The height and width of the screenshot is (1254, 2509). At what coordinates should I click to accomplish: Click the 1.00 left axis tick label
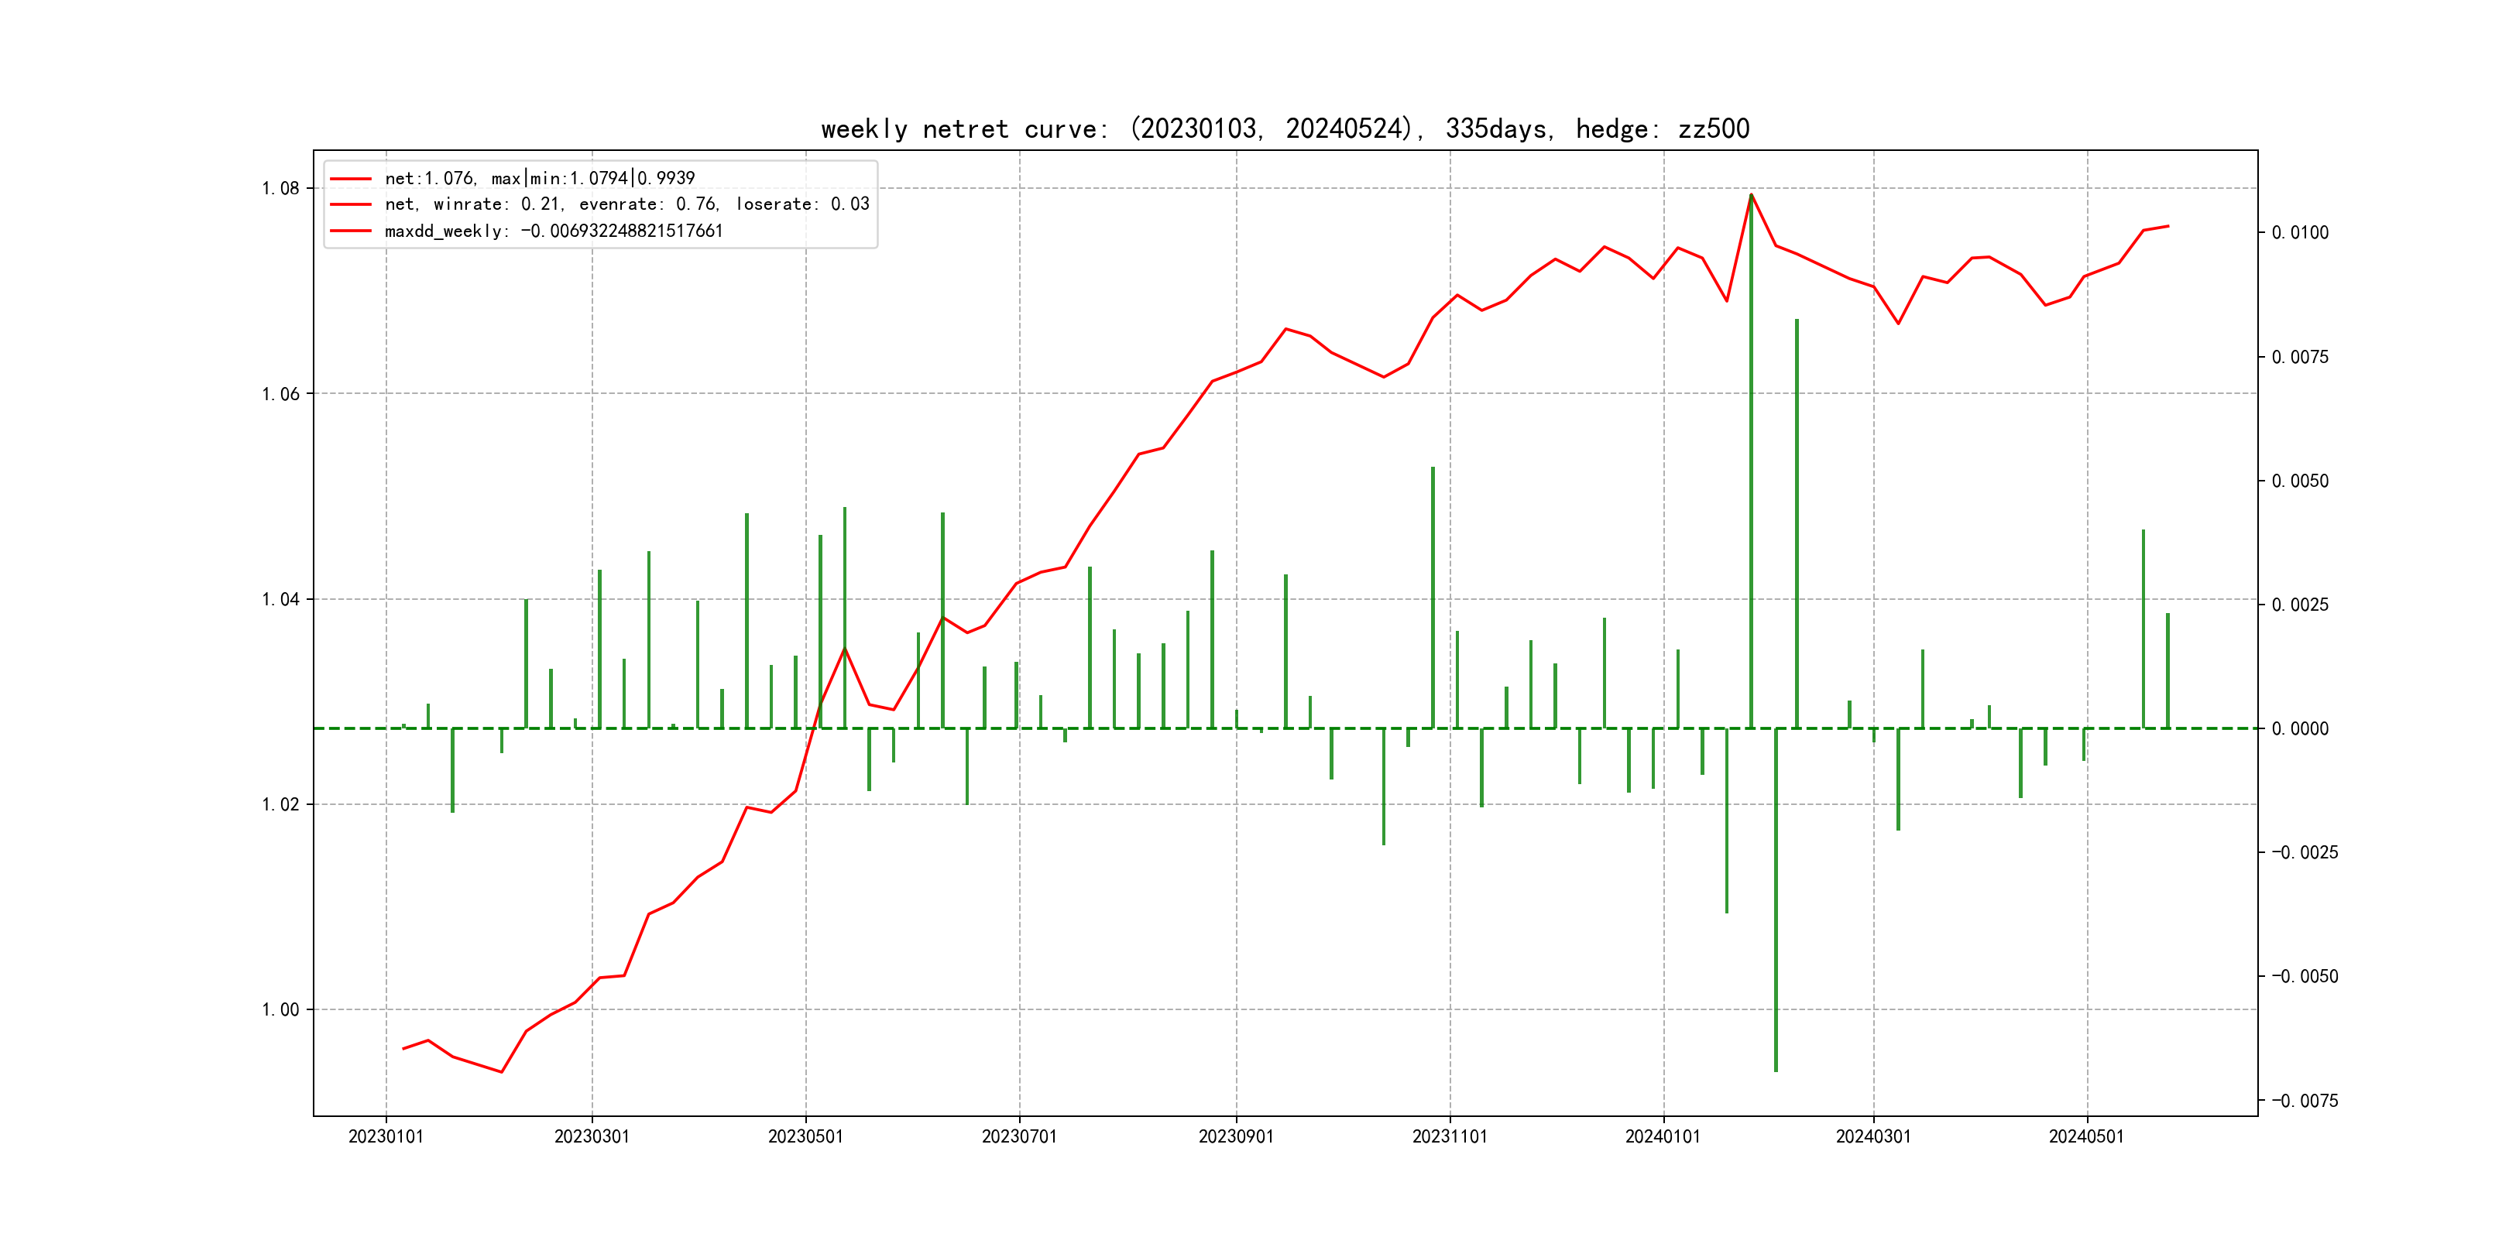pos(280,1009)
